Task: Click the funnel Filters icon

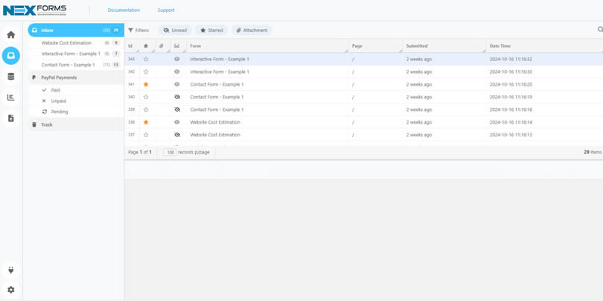Action: coord(130,30)
